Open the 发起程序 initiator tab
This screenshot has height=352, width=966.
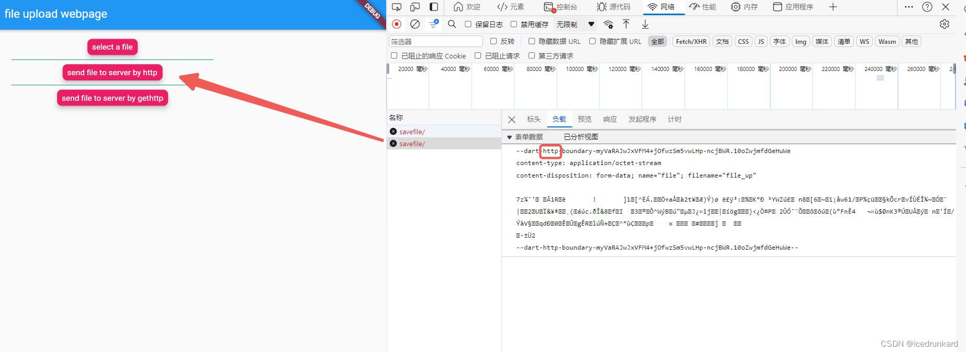point(642,120)
